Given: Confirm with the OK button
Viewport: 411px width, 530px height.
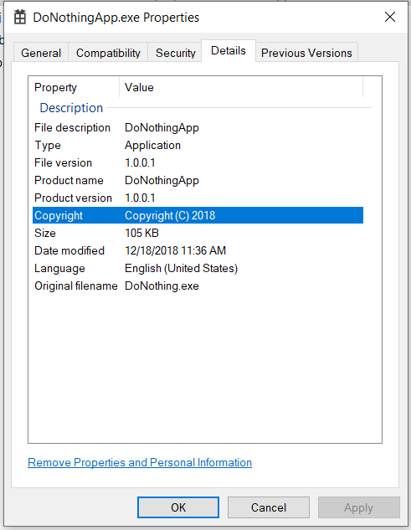Looking at the screenshot, I should click(178, 507).
